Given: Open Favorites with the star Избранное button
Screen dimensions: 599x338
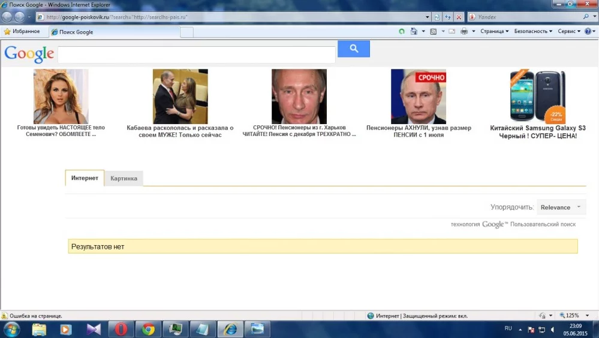Looking at the screenshot, I should pos(22,31).
